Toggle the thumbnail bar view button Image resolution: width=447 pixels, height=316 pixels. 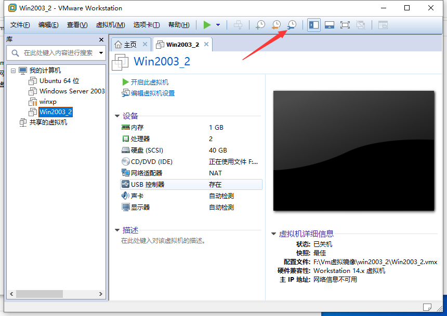pyautogui.click(x=329, y=25)
